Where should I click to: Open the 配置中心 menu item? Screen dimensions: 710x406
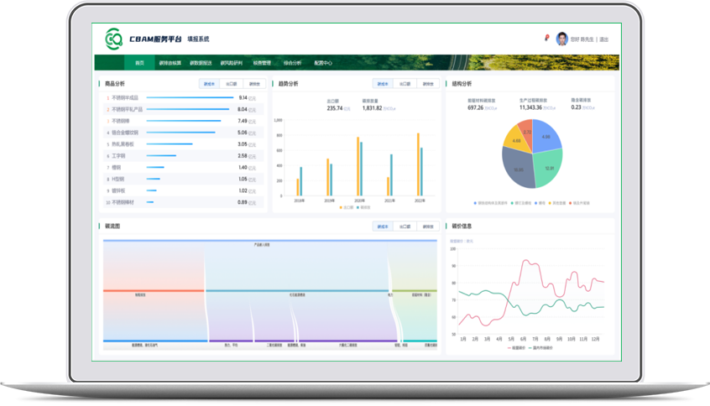(323, 63)
